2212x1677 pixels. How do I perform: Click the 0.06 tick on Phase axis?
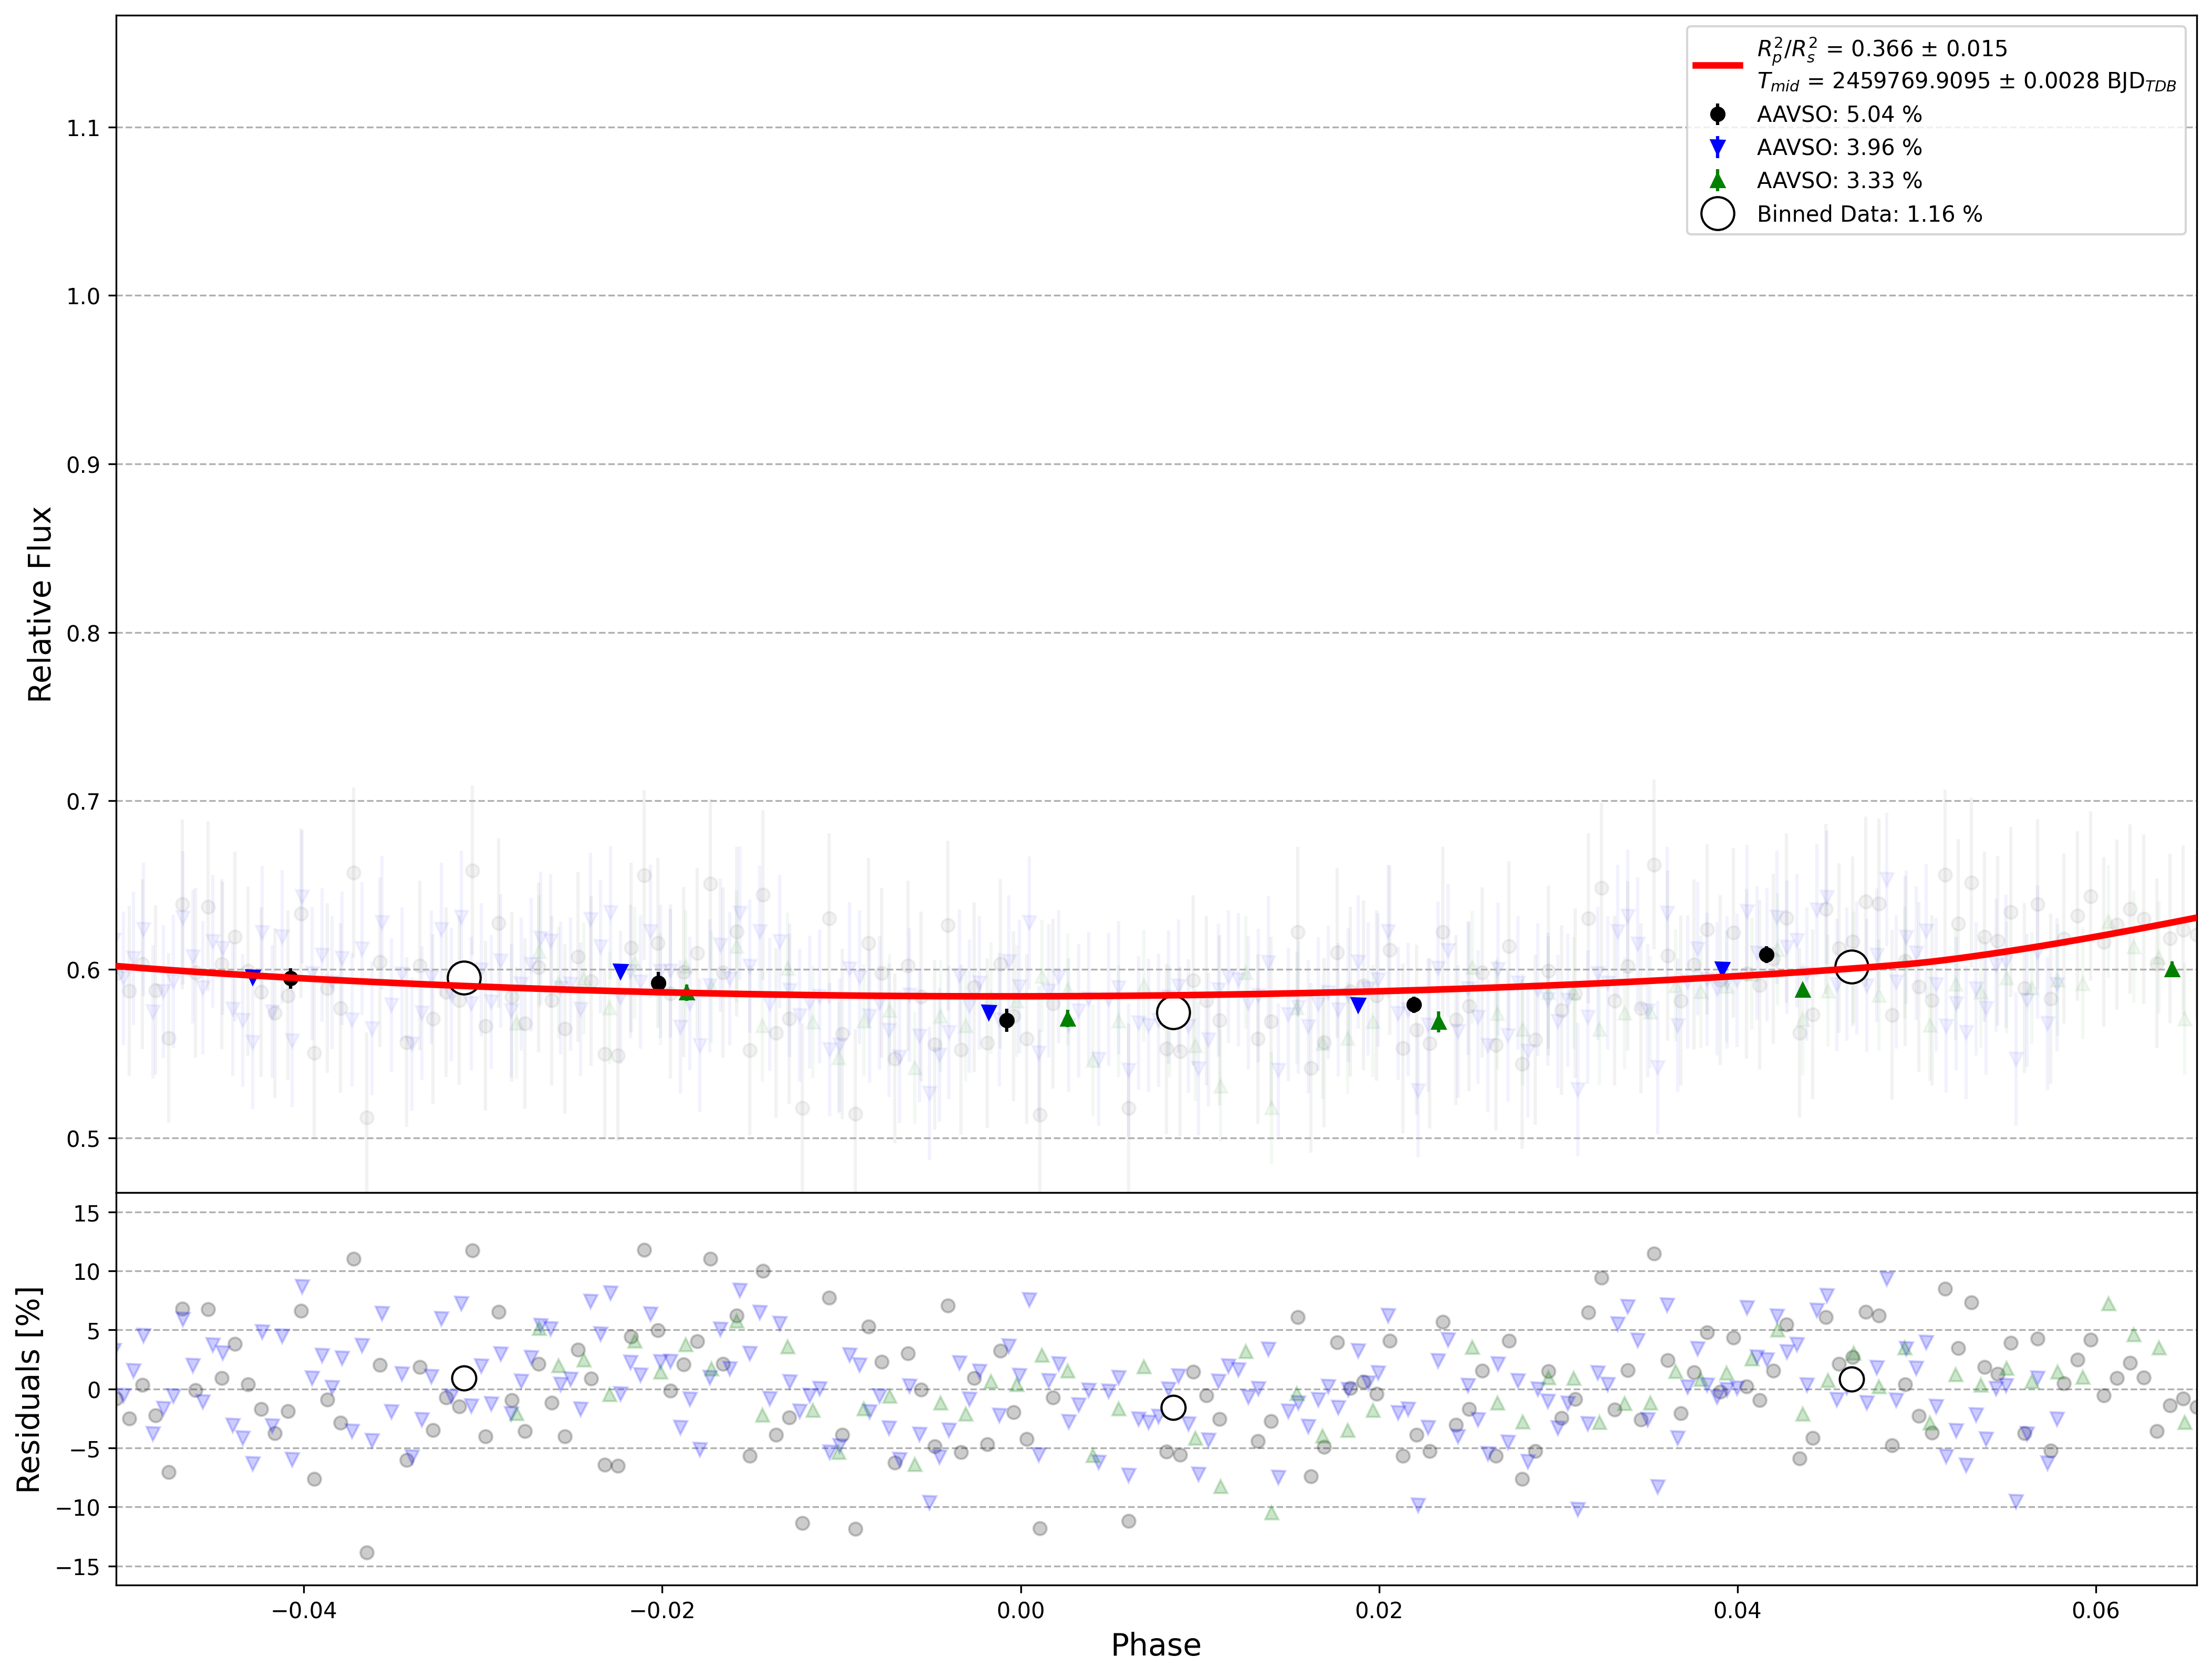pos(2096,1611)
